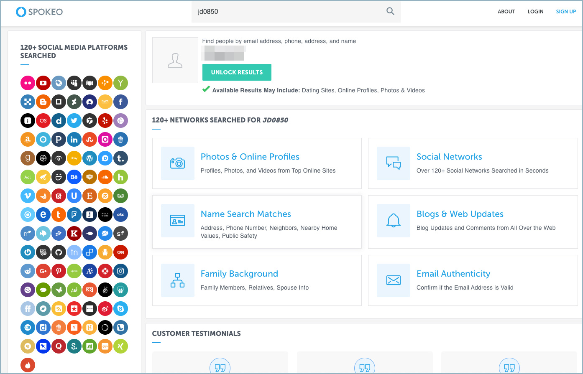The image size is (583, 374).
Task: Click the UNLOCK RESULTS button
Action: point(237,72)
